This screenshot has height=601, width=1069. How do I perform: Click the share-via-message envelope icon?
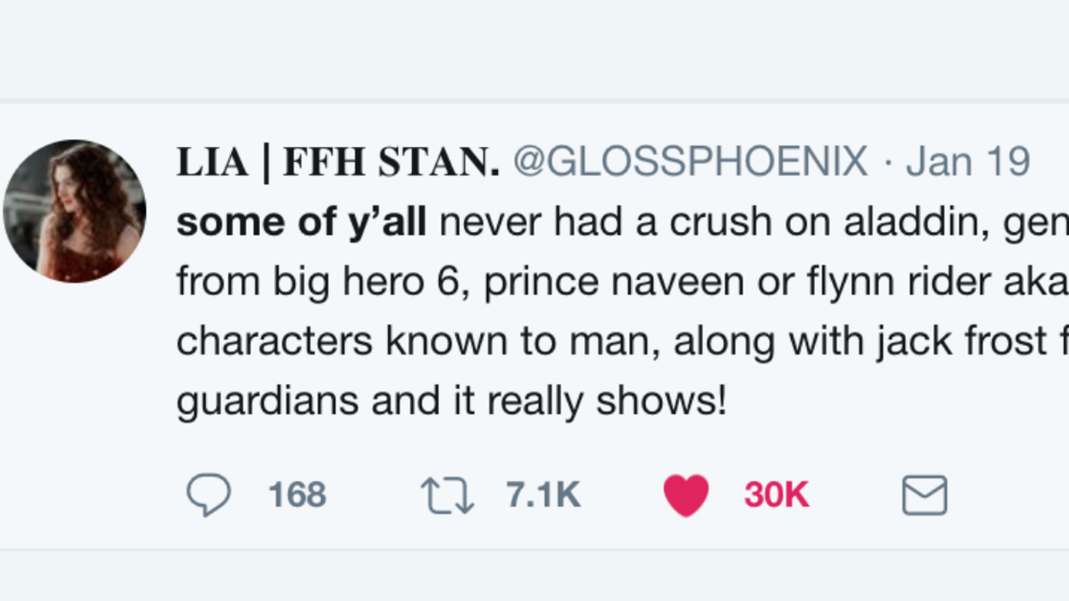pyautogui.click(x=925, y=495)
